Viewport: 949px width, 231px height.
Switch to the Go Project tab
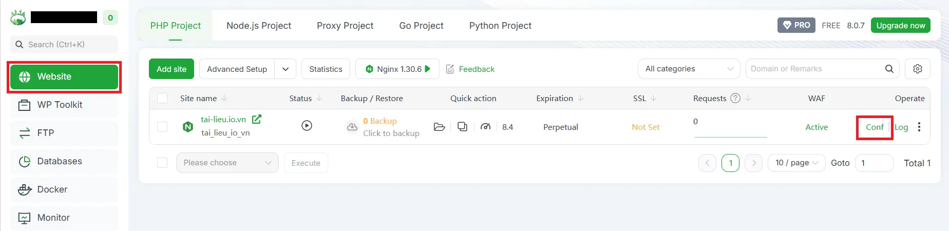click(421, 26)
